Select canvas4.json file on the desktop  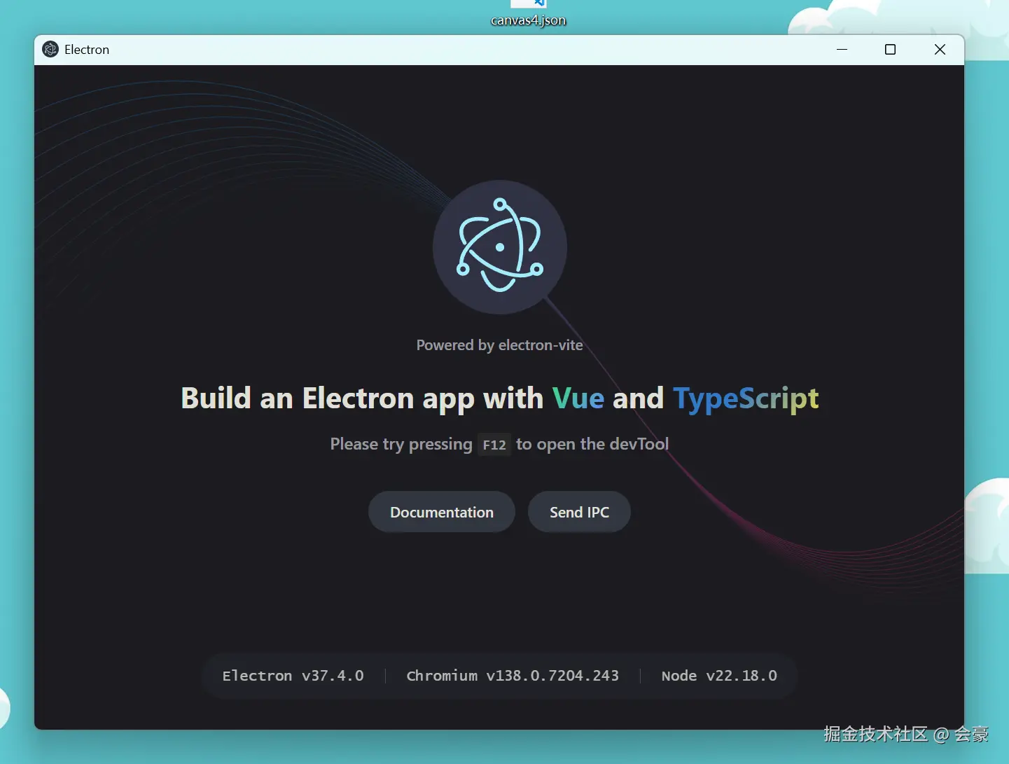point(529,14)
